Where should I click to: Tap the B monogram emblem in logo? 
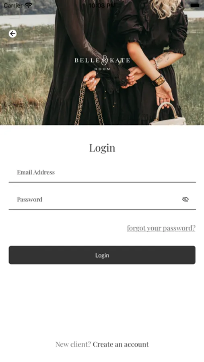pyautogui.click(x=105, y=60)
